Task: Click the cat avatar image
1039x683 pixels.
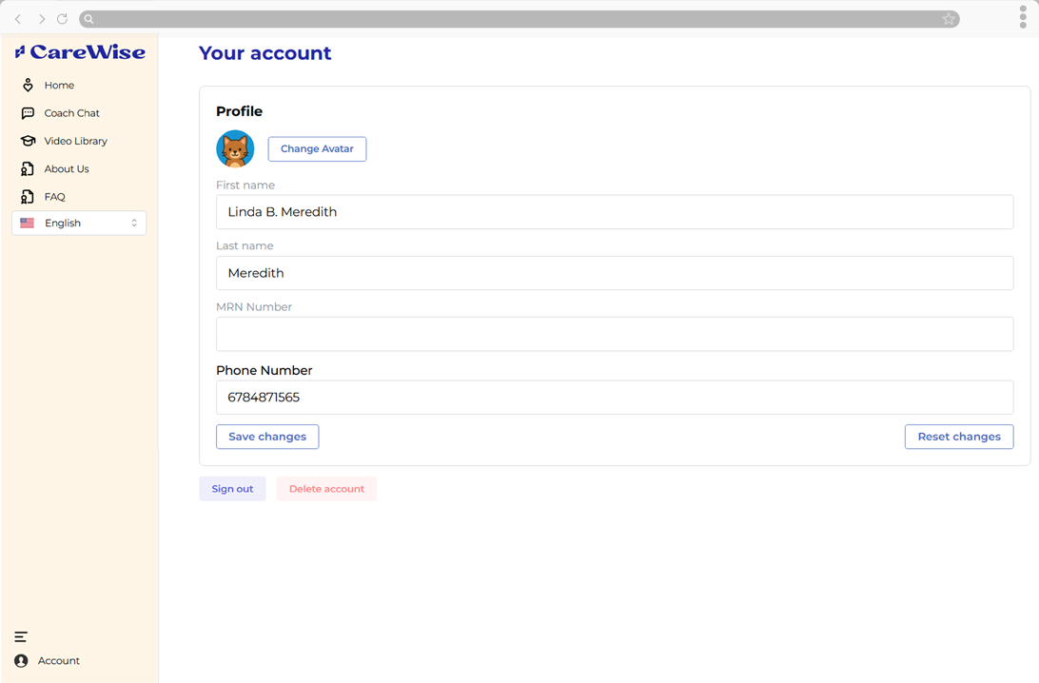Action: pyautogui.click(x=235, y=148)
